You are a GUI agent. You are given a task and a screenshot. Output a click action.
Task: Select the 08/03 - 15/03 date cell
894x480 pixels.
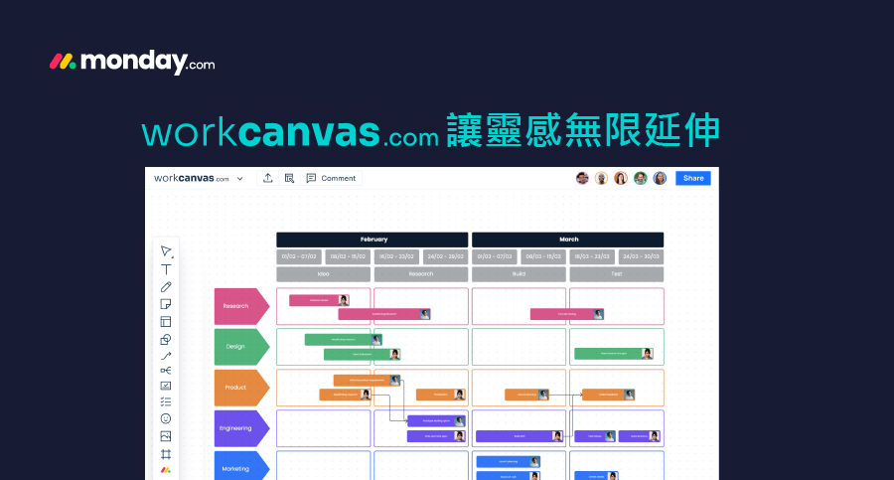coord(543,256)
